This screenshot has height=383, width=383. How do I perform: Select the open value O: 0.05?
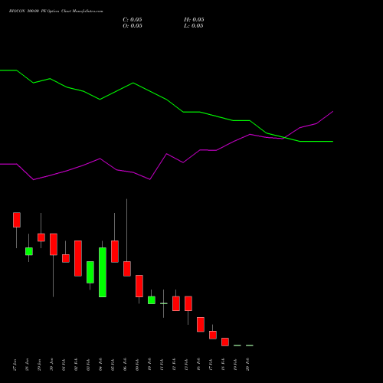(133, 26)
